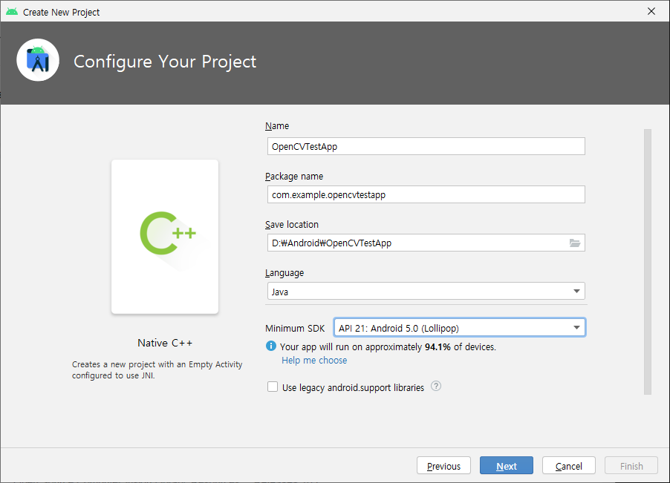Click the Native C++ template thumbnail
The width and height of the screenshot is (670, 483).
[x=165, y=237]
